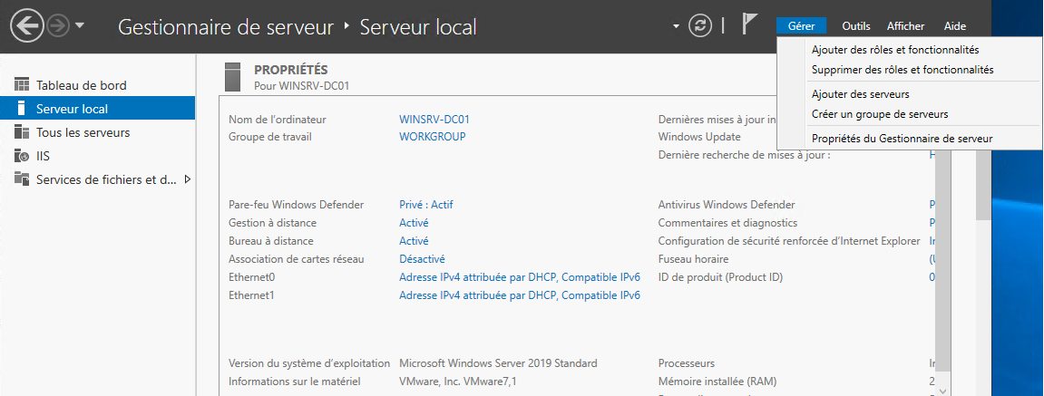Image resolution: width=1044 pixels, height=396 pixels.
Task: Click the back navigation arrow
Action: [x=27, y=26]
